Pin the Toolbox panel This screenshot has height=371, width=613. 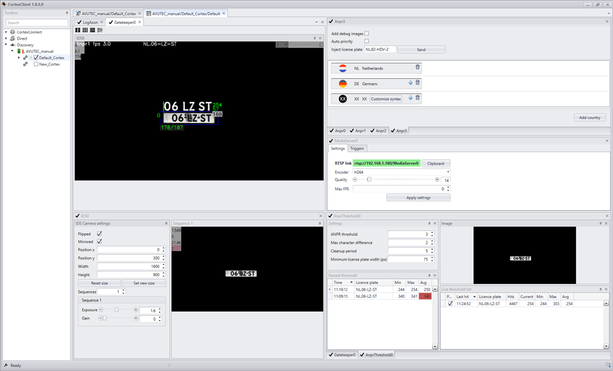coord(67,13)
